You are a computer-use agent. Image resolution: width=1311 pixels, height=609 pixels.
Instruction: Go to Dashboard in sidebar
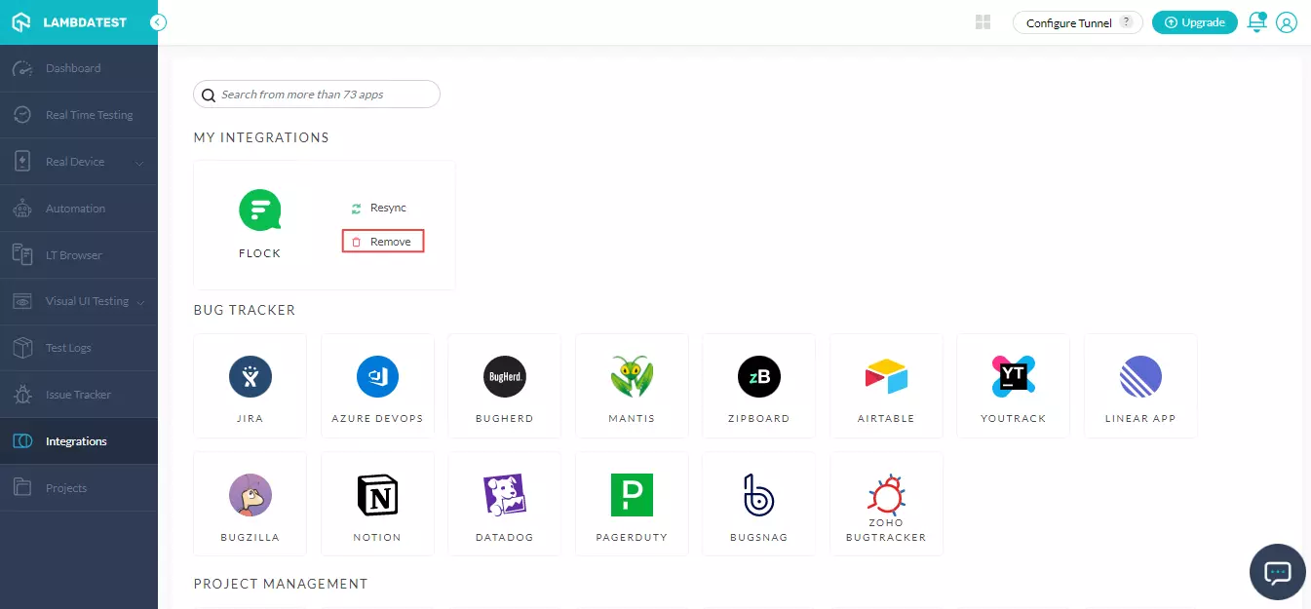(x=73, y=68)
